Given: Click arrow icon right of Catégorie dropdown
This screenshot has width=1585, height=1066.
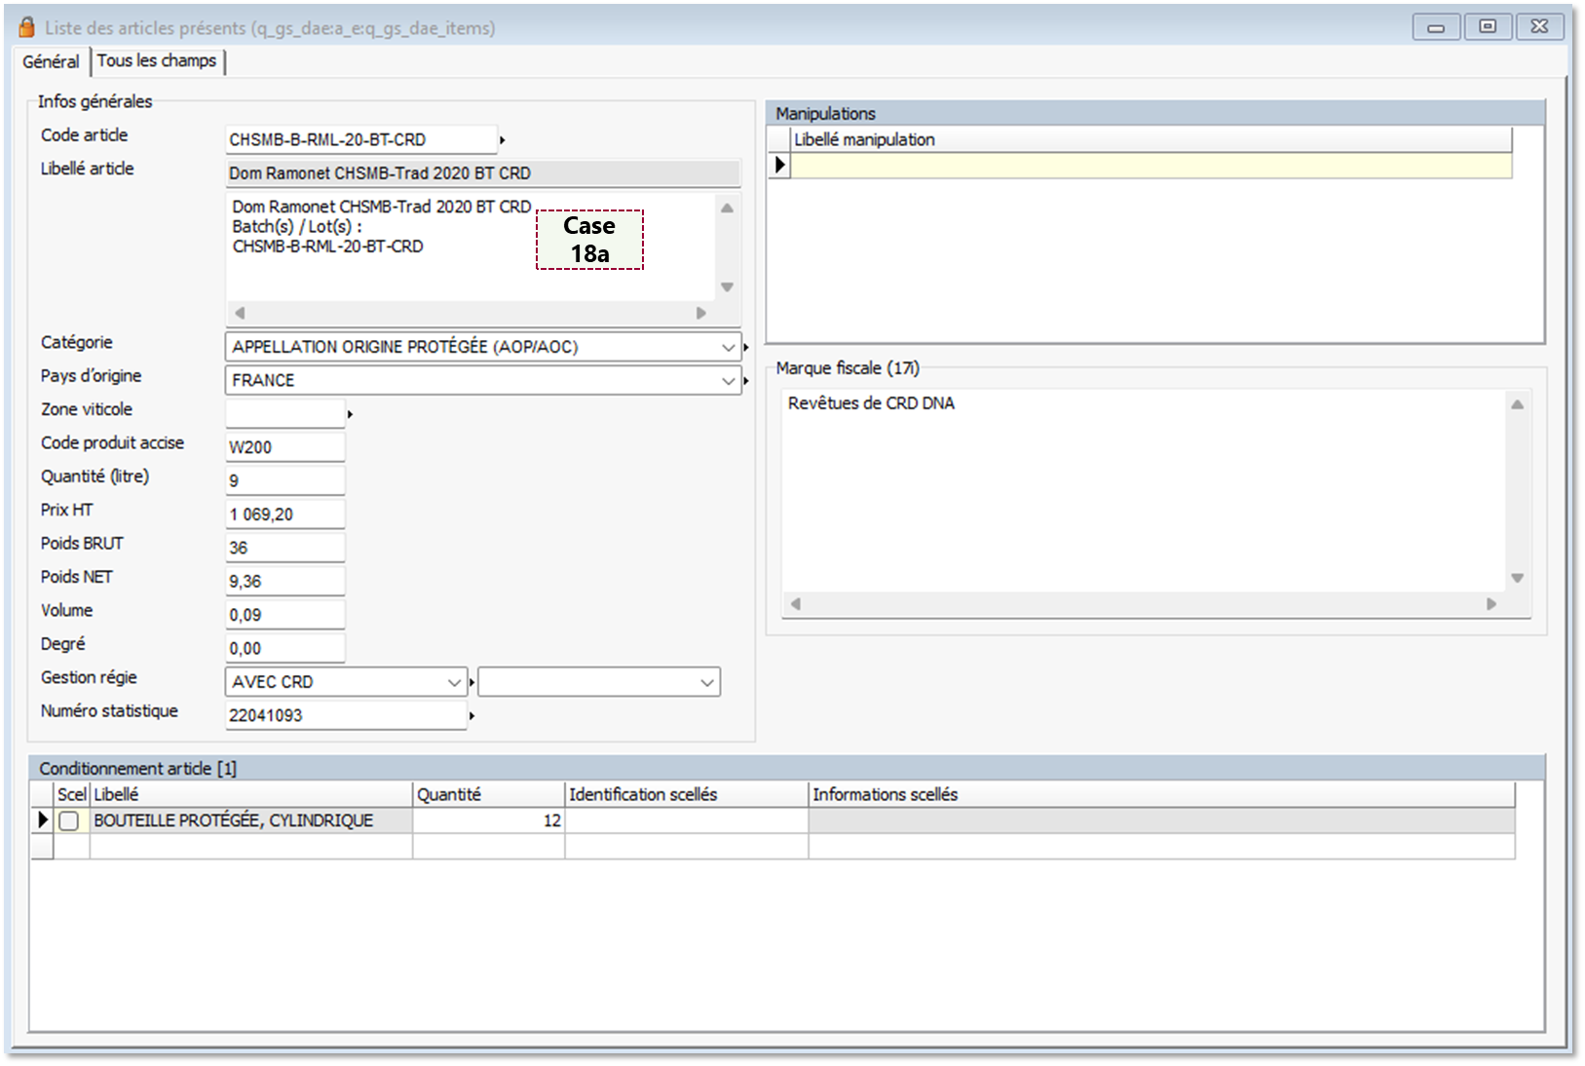Looking at the screenshot, I should click(x=746, y=347).
